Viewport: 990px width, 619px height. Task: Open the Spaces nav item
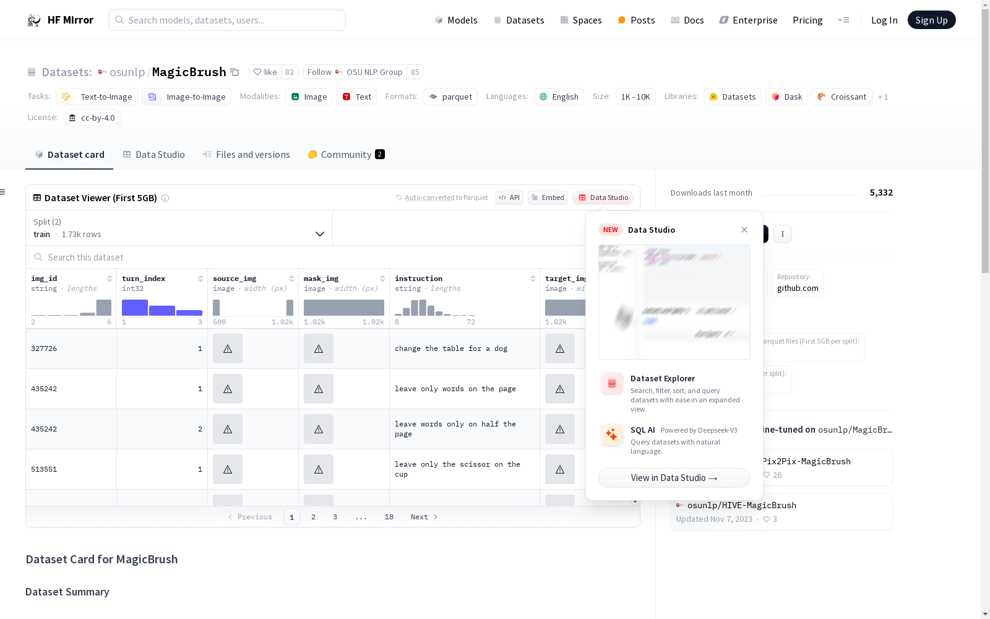pos(581,20)
